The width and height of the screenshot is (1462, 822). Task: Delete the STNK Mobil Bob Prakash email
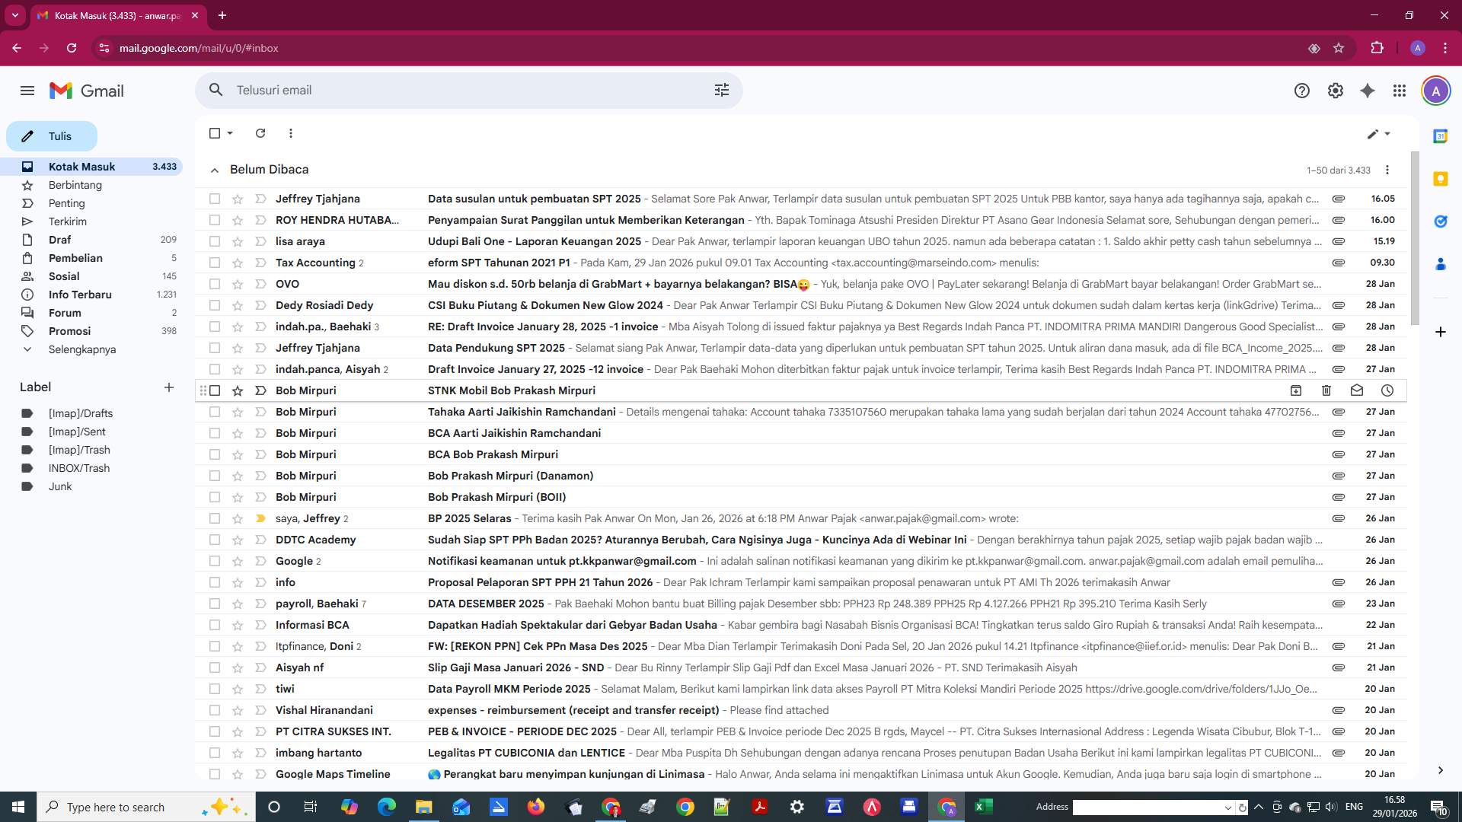pyautogui.click(x=1326, y=390)
